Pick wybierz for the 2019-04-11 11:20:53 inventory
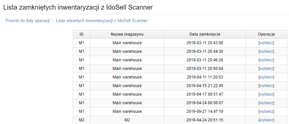The height and width of the screenshot is (124, 289). pos(266,77)
